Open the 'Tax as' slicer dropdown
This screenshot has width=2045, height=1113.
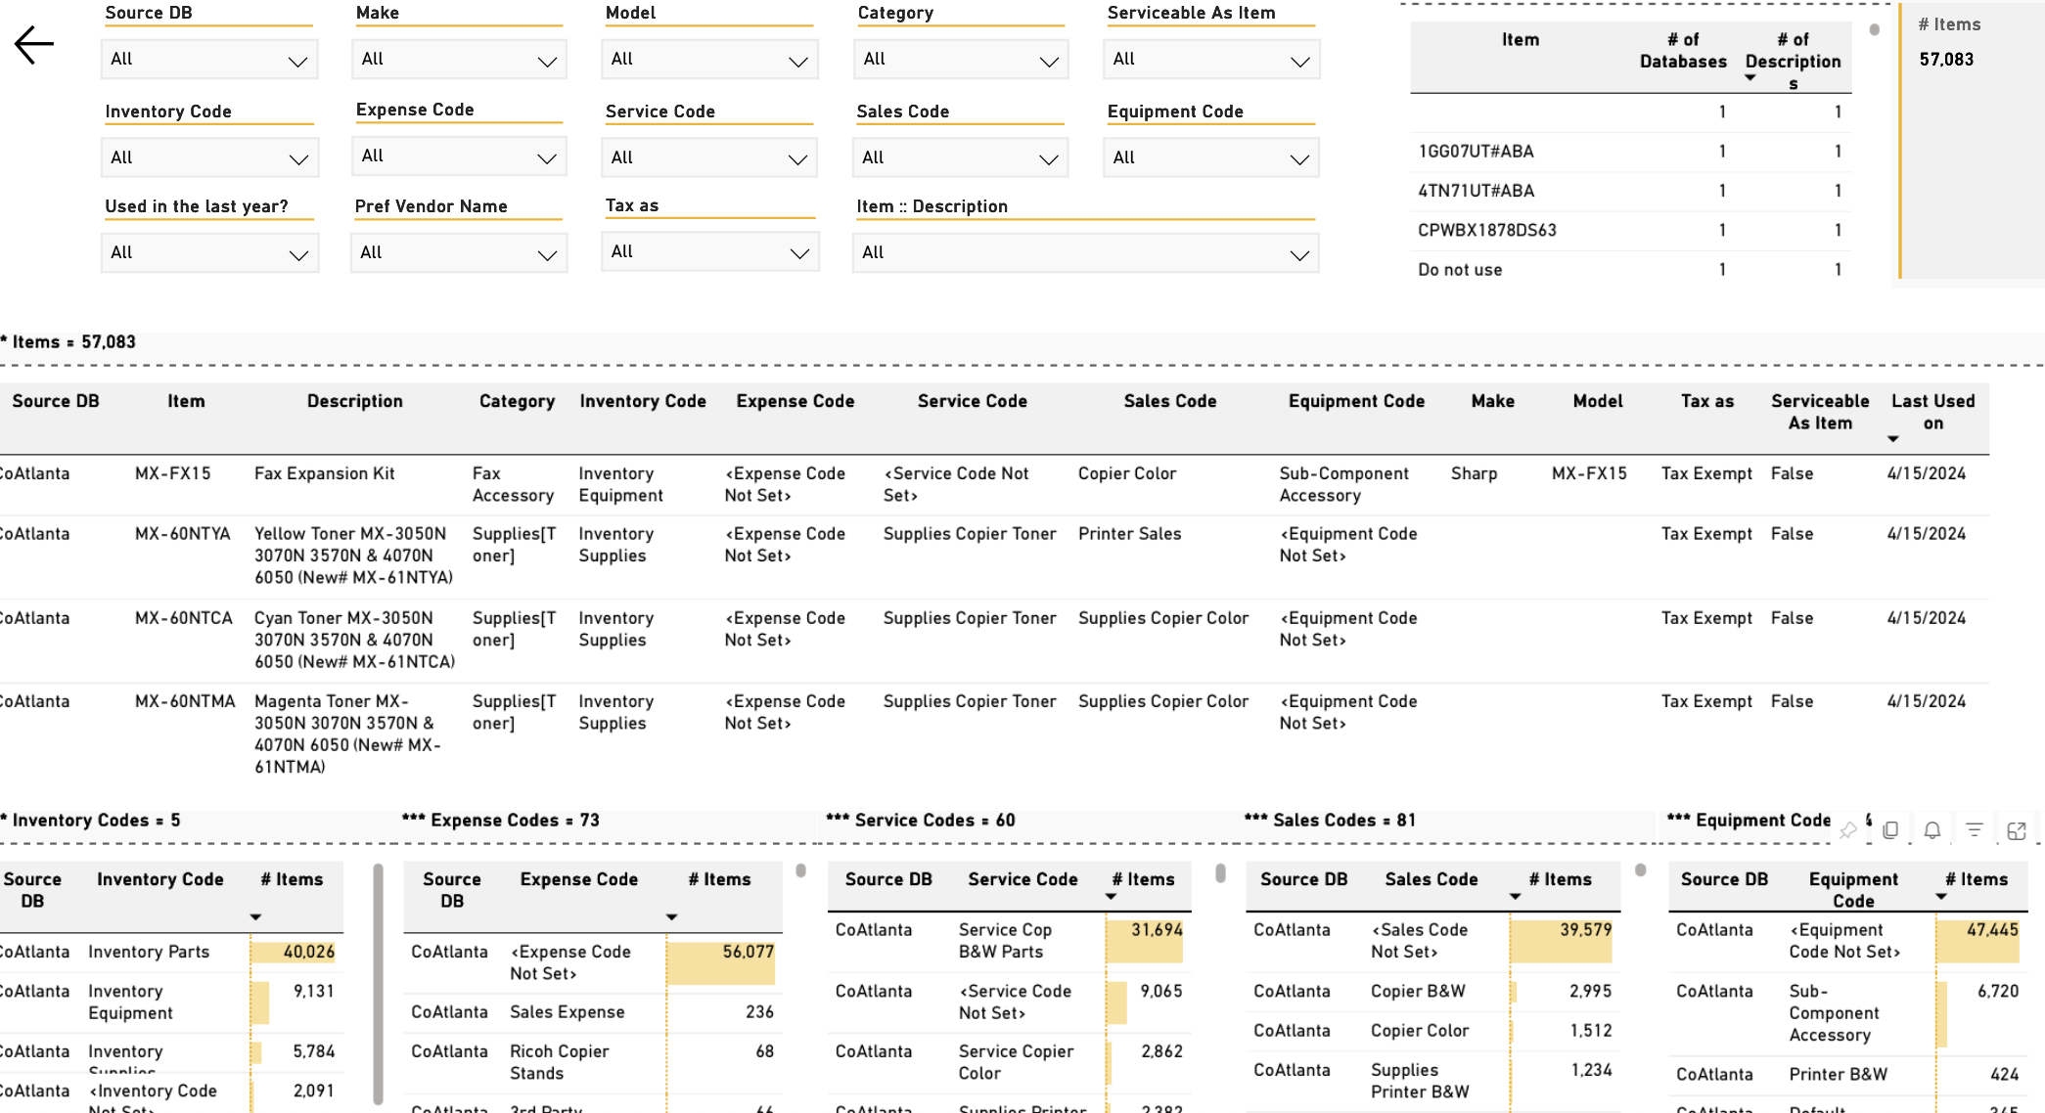(710, 252)
